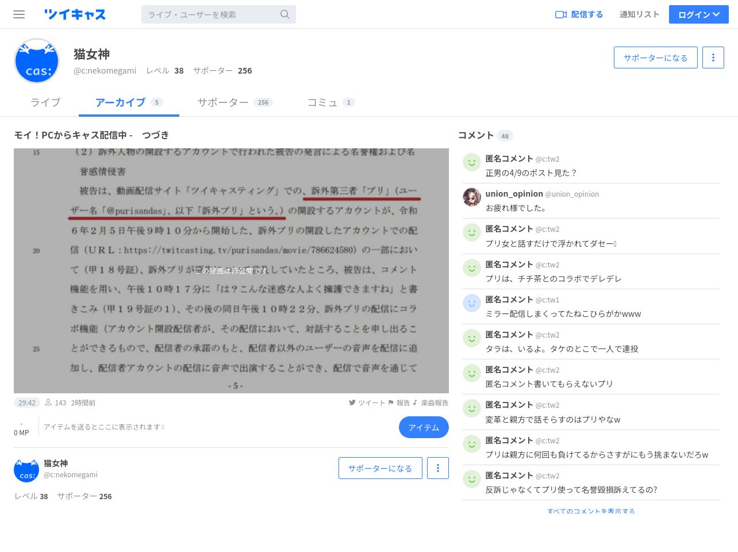Click the 配信する camera icon
The image size is (738, 552).
coord(561,14)
